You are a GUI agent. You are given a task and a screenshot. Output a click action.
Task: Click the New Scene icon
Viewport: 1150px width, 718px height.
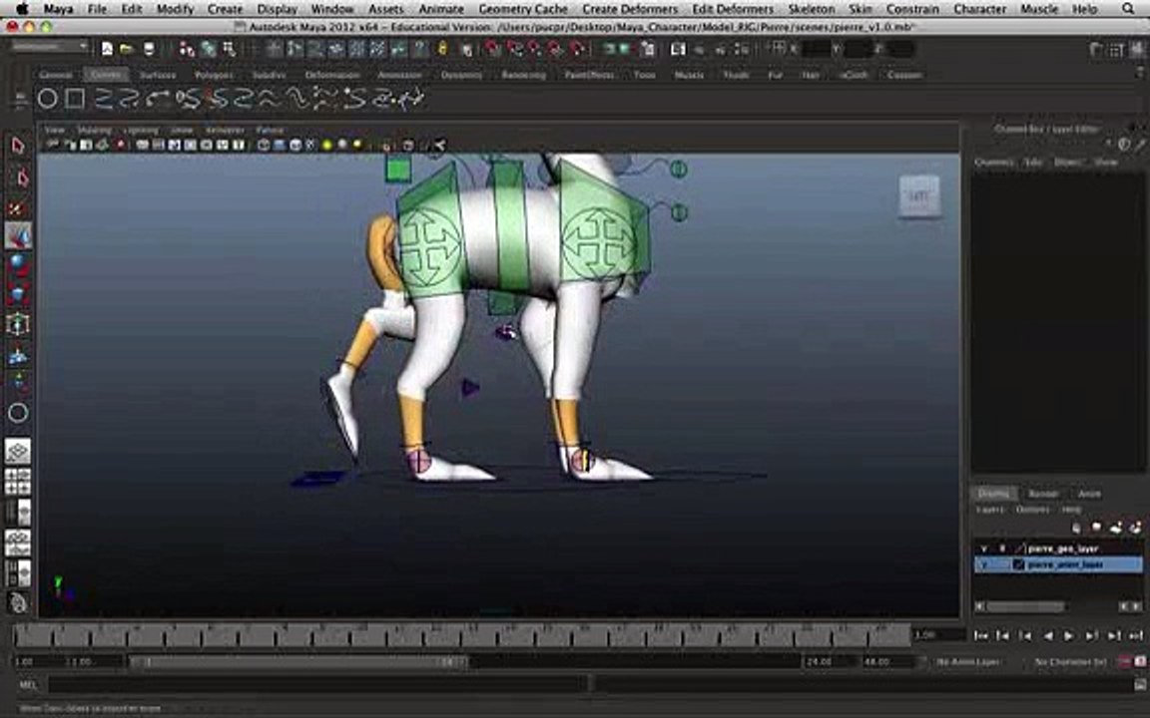pos(107,49)
